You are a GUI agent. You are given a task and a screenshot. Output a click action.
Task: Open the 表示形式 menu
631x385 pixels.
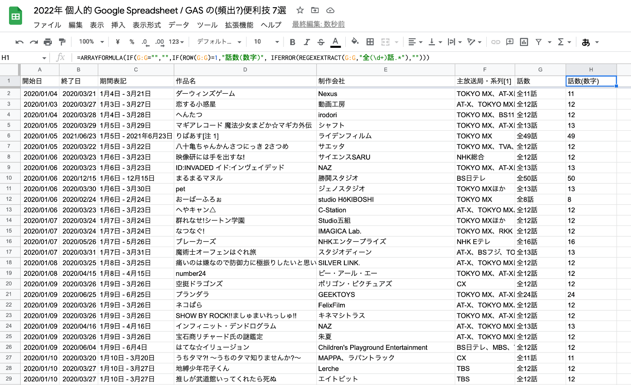click(x=147, y=25)
